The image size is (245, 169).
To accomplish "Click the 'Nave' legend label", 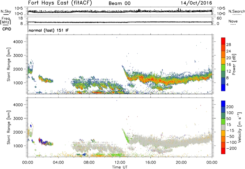I will (233, 21).
